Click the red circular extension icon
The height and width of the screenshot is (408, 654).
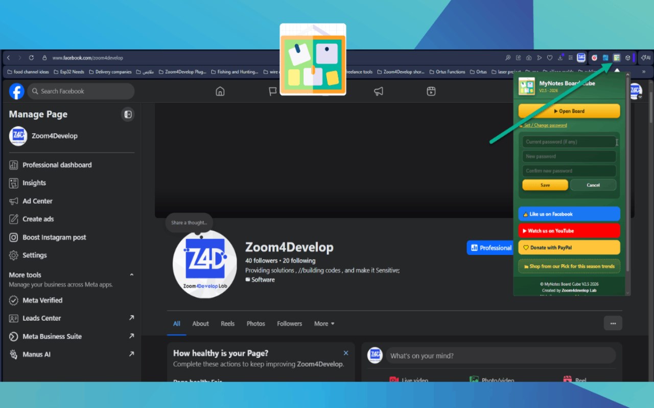(594, 58)
